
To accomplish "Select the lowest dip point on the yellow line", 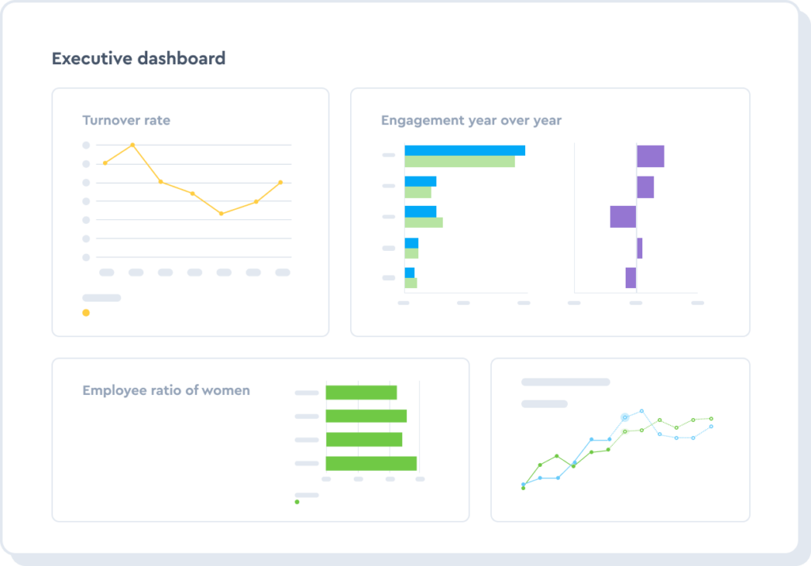I will pos(222,213).
